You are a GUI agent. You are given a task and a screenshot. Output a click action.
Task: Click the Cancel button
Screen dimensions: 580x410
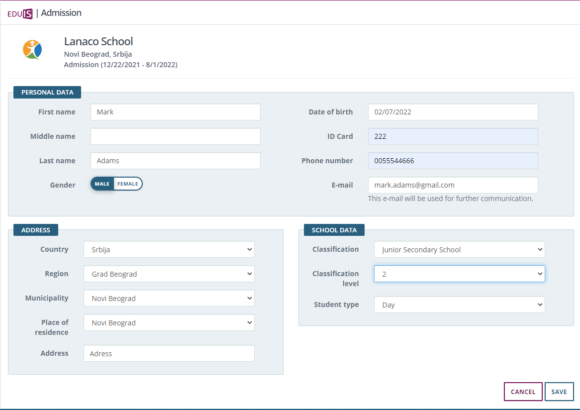523,392
